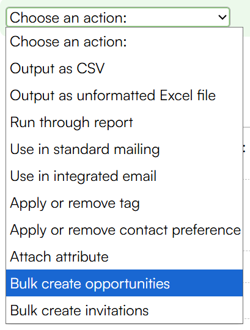Collapse the 'Choose an action:' combo box

click(x=118, y=17)
